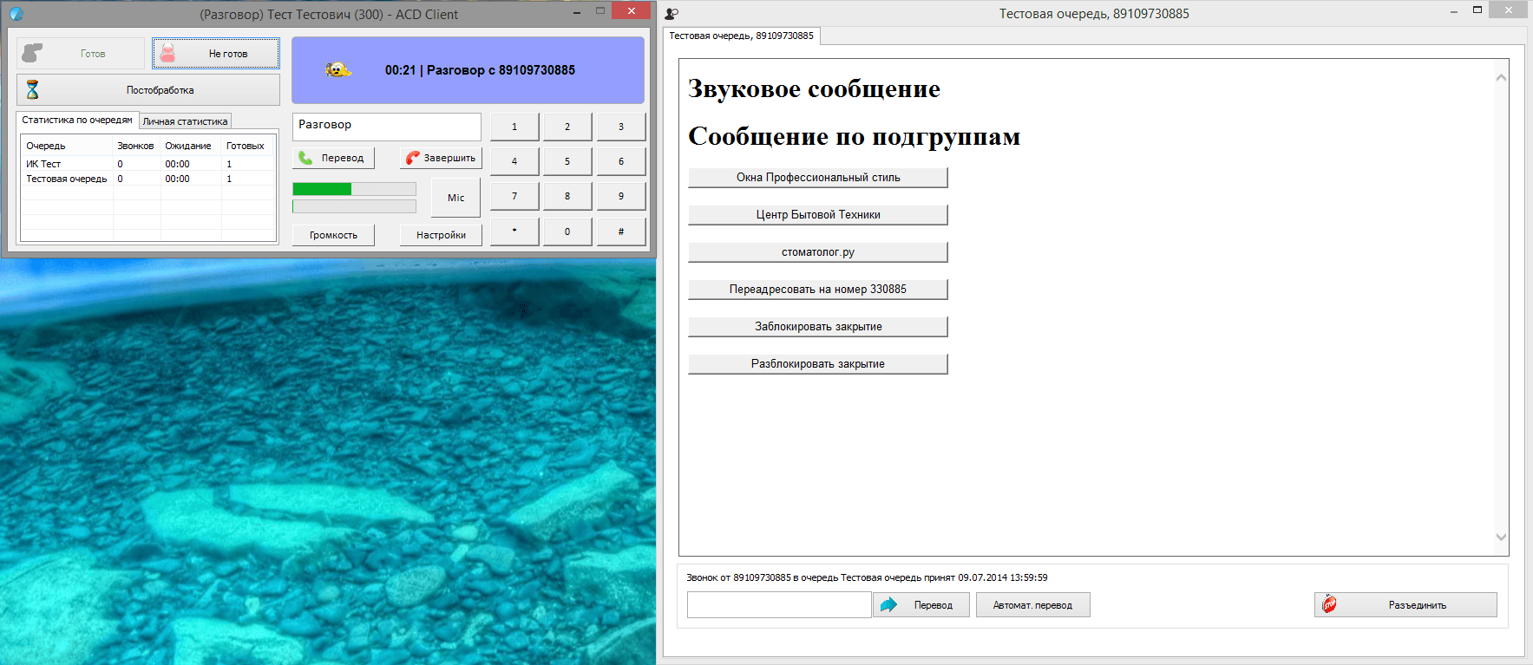Click the Готов status button
Viewport: 1533px width, 665px height.
point(81,53)
